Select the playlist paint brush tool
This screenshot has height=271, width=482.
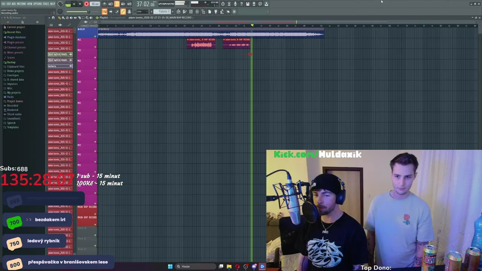click(63, 18)
